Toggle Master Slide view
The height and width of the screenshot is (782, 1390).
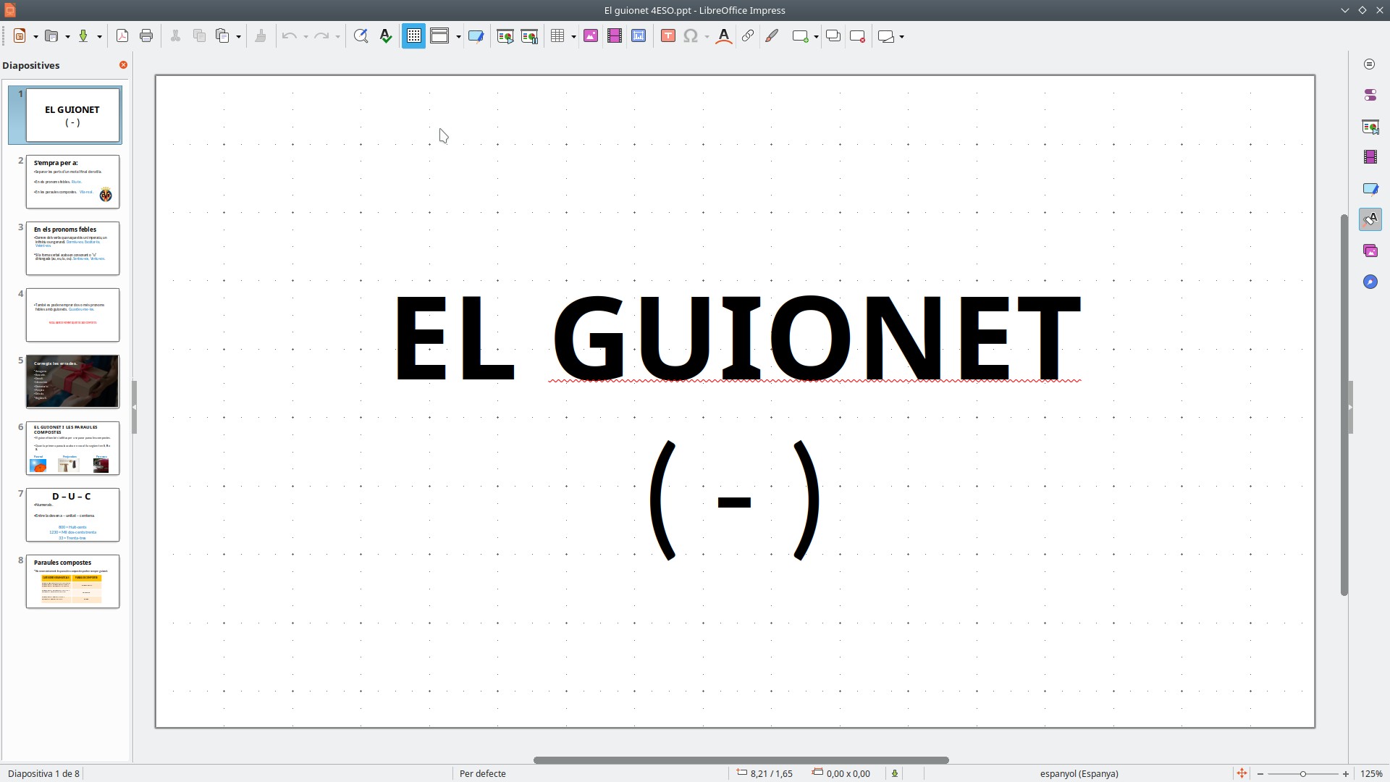pyautogui.click(x=476, y=36)
